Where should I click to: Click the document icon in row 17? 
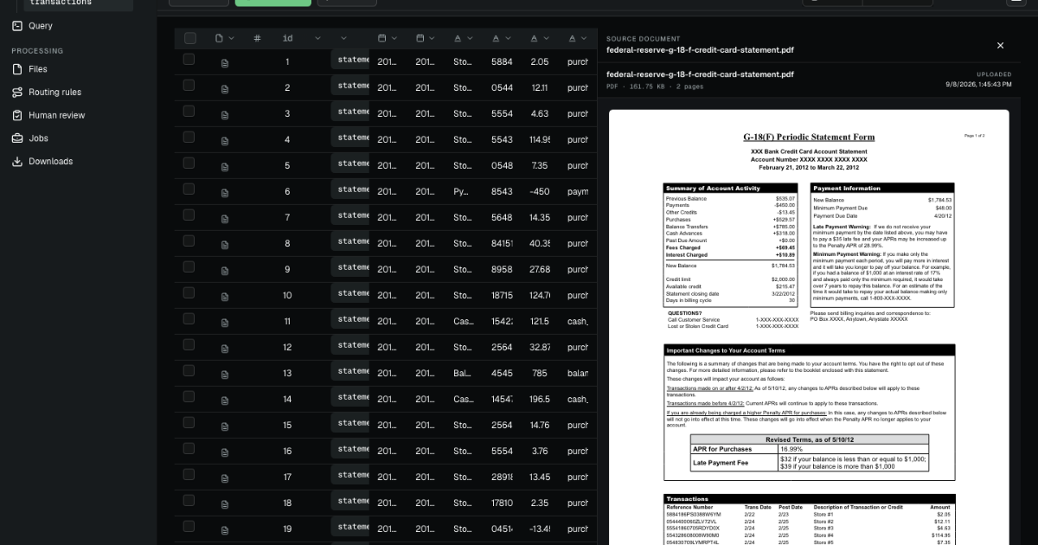point(225,478)
